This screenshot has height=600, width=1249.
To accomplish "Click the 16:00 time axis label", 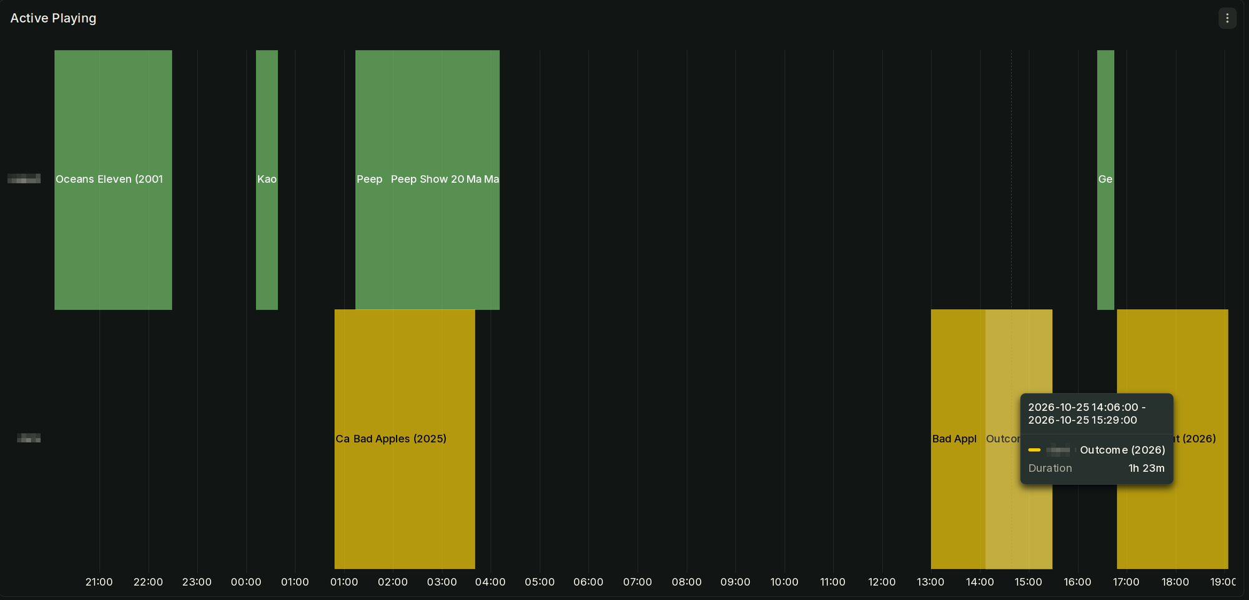I will 1077,582.
